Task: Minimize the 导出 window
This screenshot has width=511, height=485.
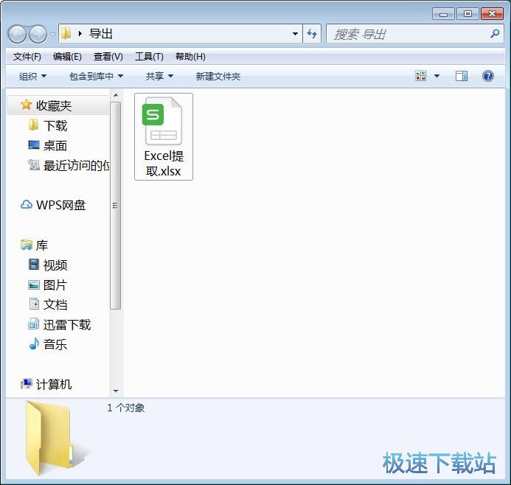Action: pos(443,14)
